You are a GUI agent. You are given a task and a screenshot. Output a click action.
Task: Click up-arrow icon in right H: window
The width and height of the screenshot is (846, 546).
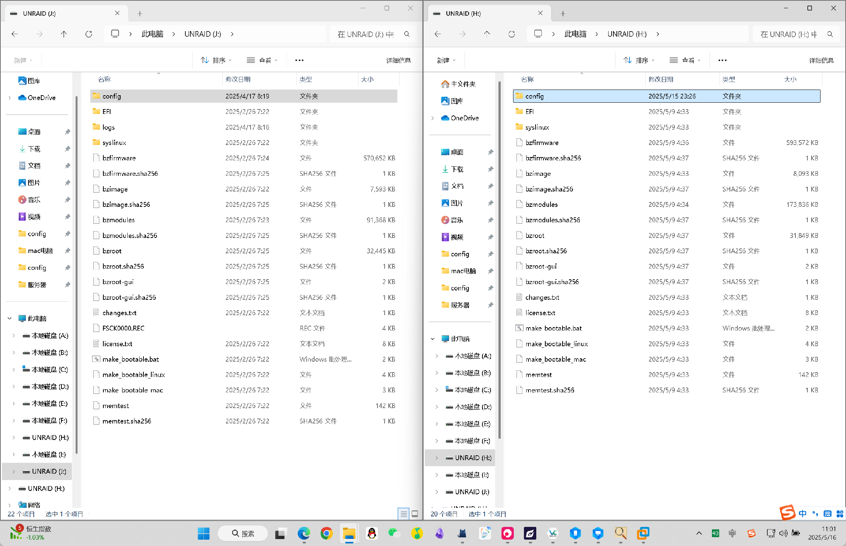[487, 34]
